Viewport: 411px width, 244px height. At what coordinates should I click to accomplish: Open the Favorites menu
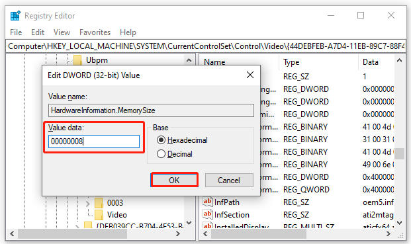(x=95, y=32)
